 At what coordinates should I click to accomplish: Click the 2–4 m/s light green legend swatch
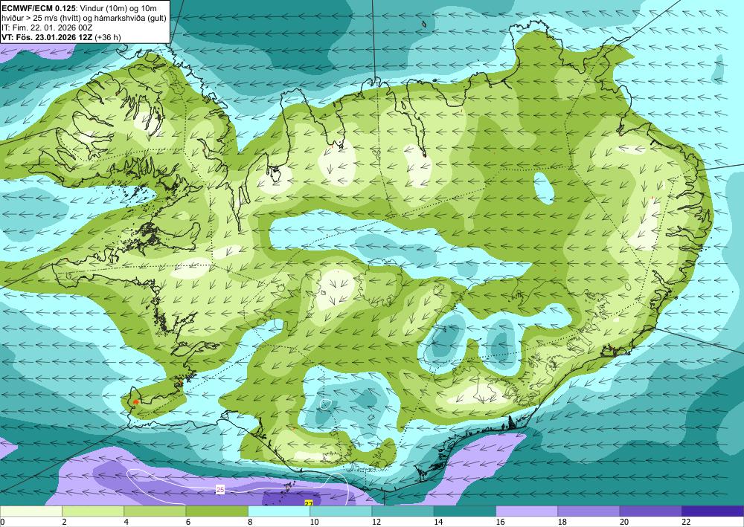pyautogui.click(x=93, y=511)
